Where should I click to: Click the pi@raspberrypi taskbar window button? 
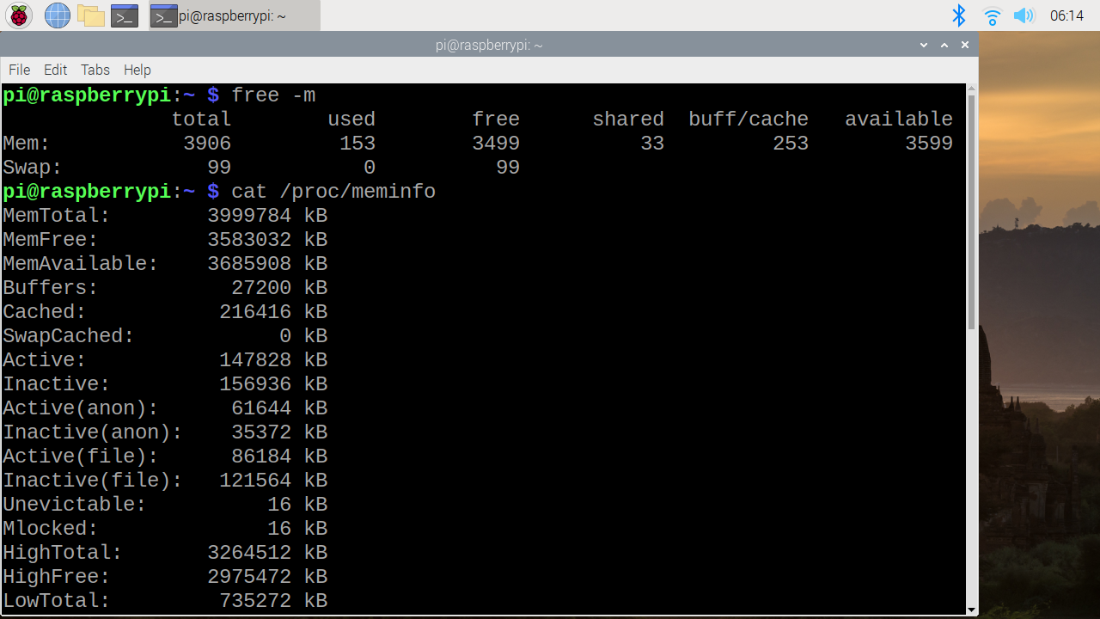(x=228, y=15)
